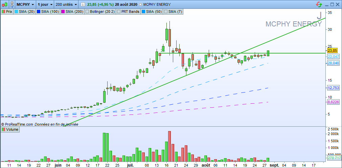
Task: Click the 8,6226 SMA value tag
Action: [333, 102]
